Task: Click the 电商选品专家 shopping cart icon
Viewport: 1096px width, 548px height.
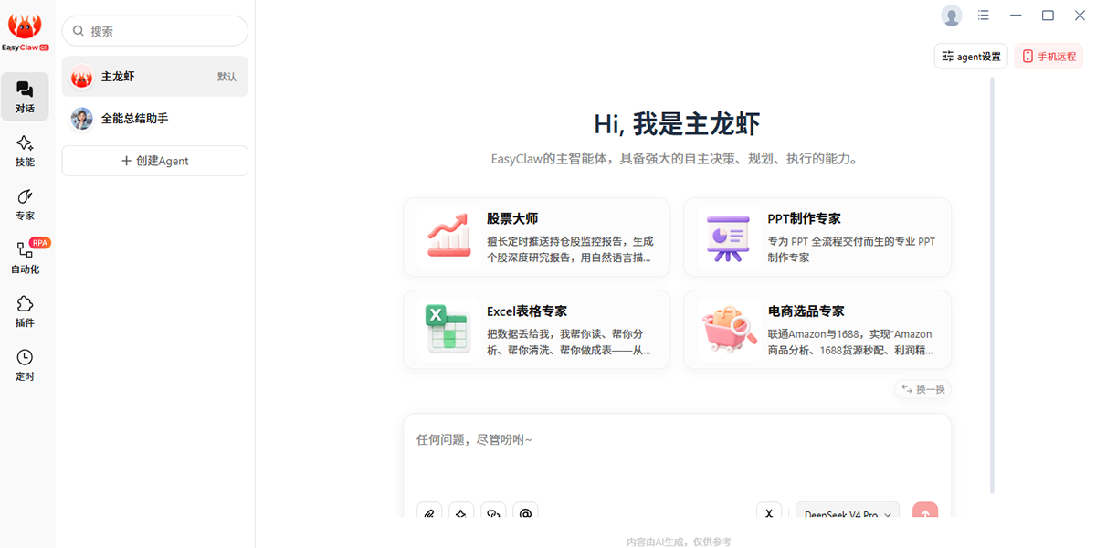Action: 729,329
